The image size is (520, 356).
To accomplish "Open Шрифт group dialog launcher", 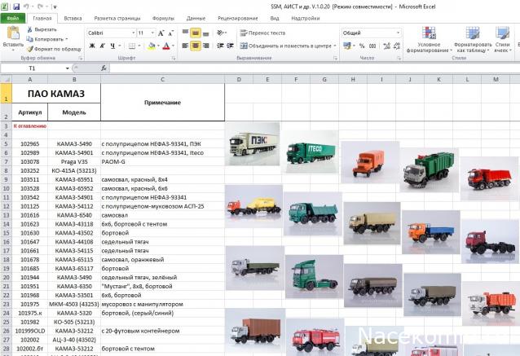I will (x=174, y=58).
